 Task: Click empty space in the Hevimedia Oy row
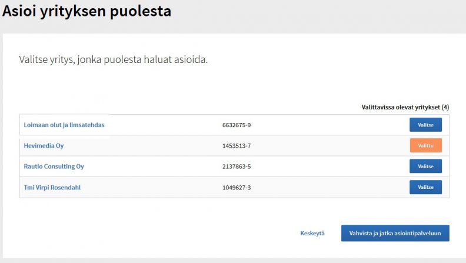(x=327, y=146)
